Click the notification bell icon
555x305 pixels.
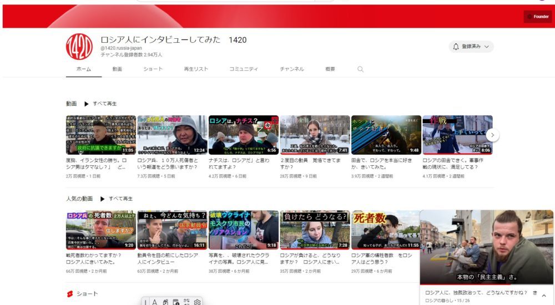point(456,47)
